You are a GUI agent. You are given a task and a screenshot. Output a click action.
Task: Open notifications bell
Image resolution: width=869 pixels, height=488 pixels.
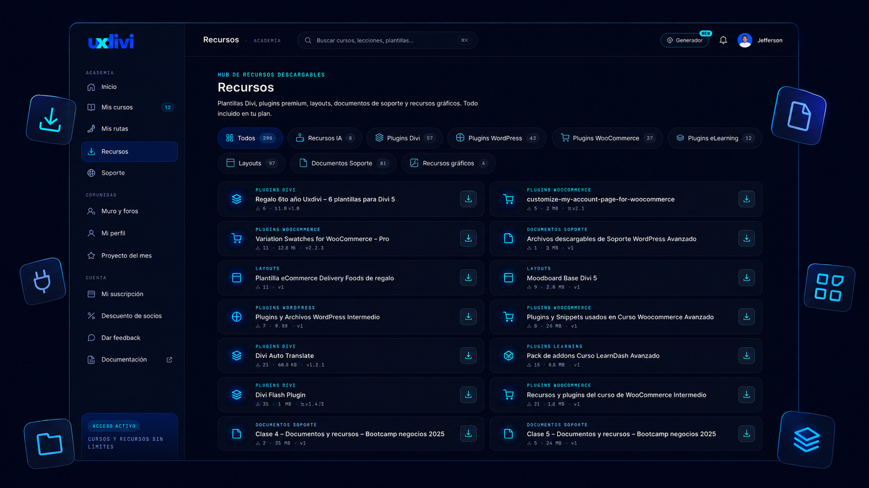(x=723, y=40)
